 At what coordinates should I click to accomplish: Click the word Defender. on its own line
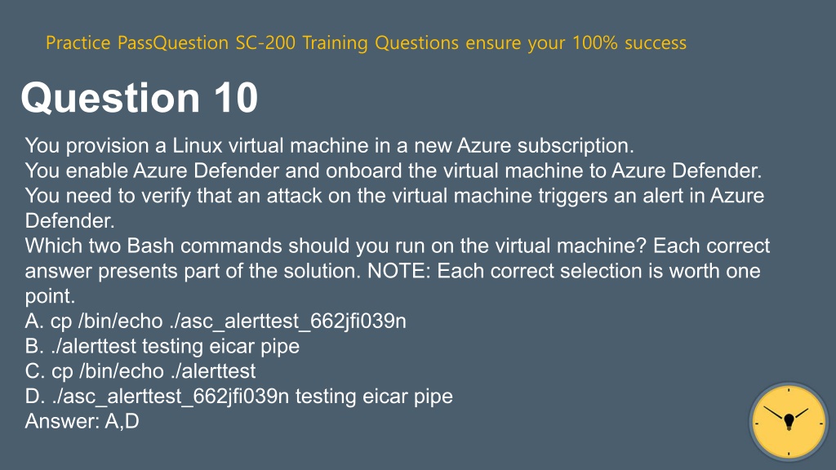pos(70,220)
